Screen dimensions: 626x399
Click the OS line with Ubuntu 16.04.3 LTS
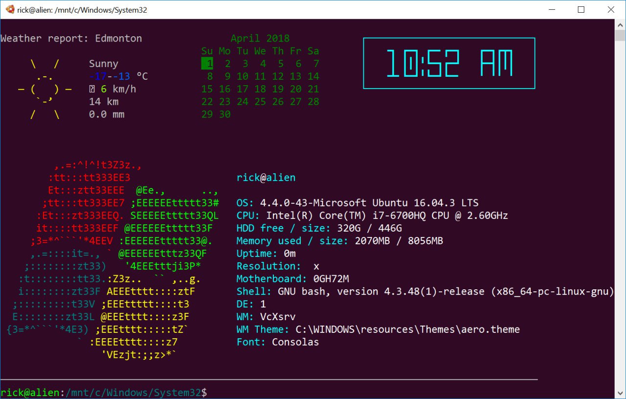[358, 203]
